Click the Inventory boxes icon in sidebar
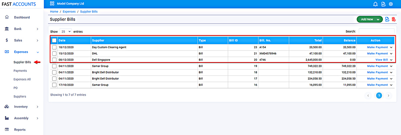 7,107
